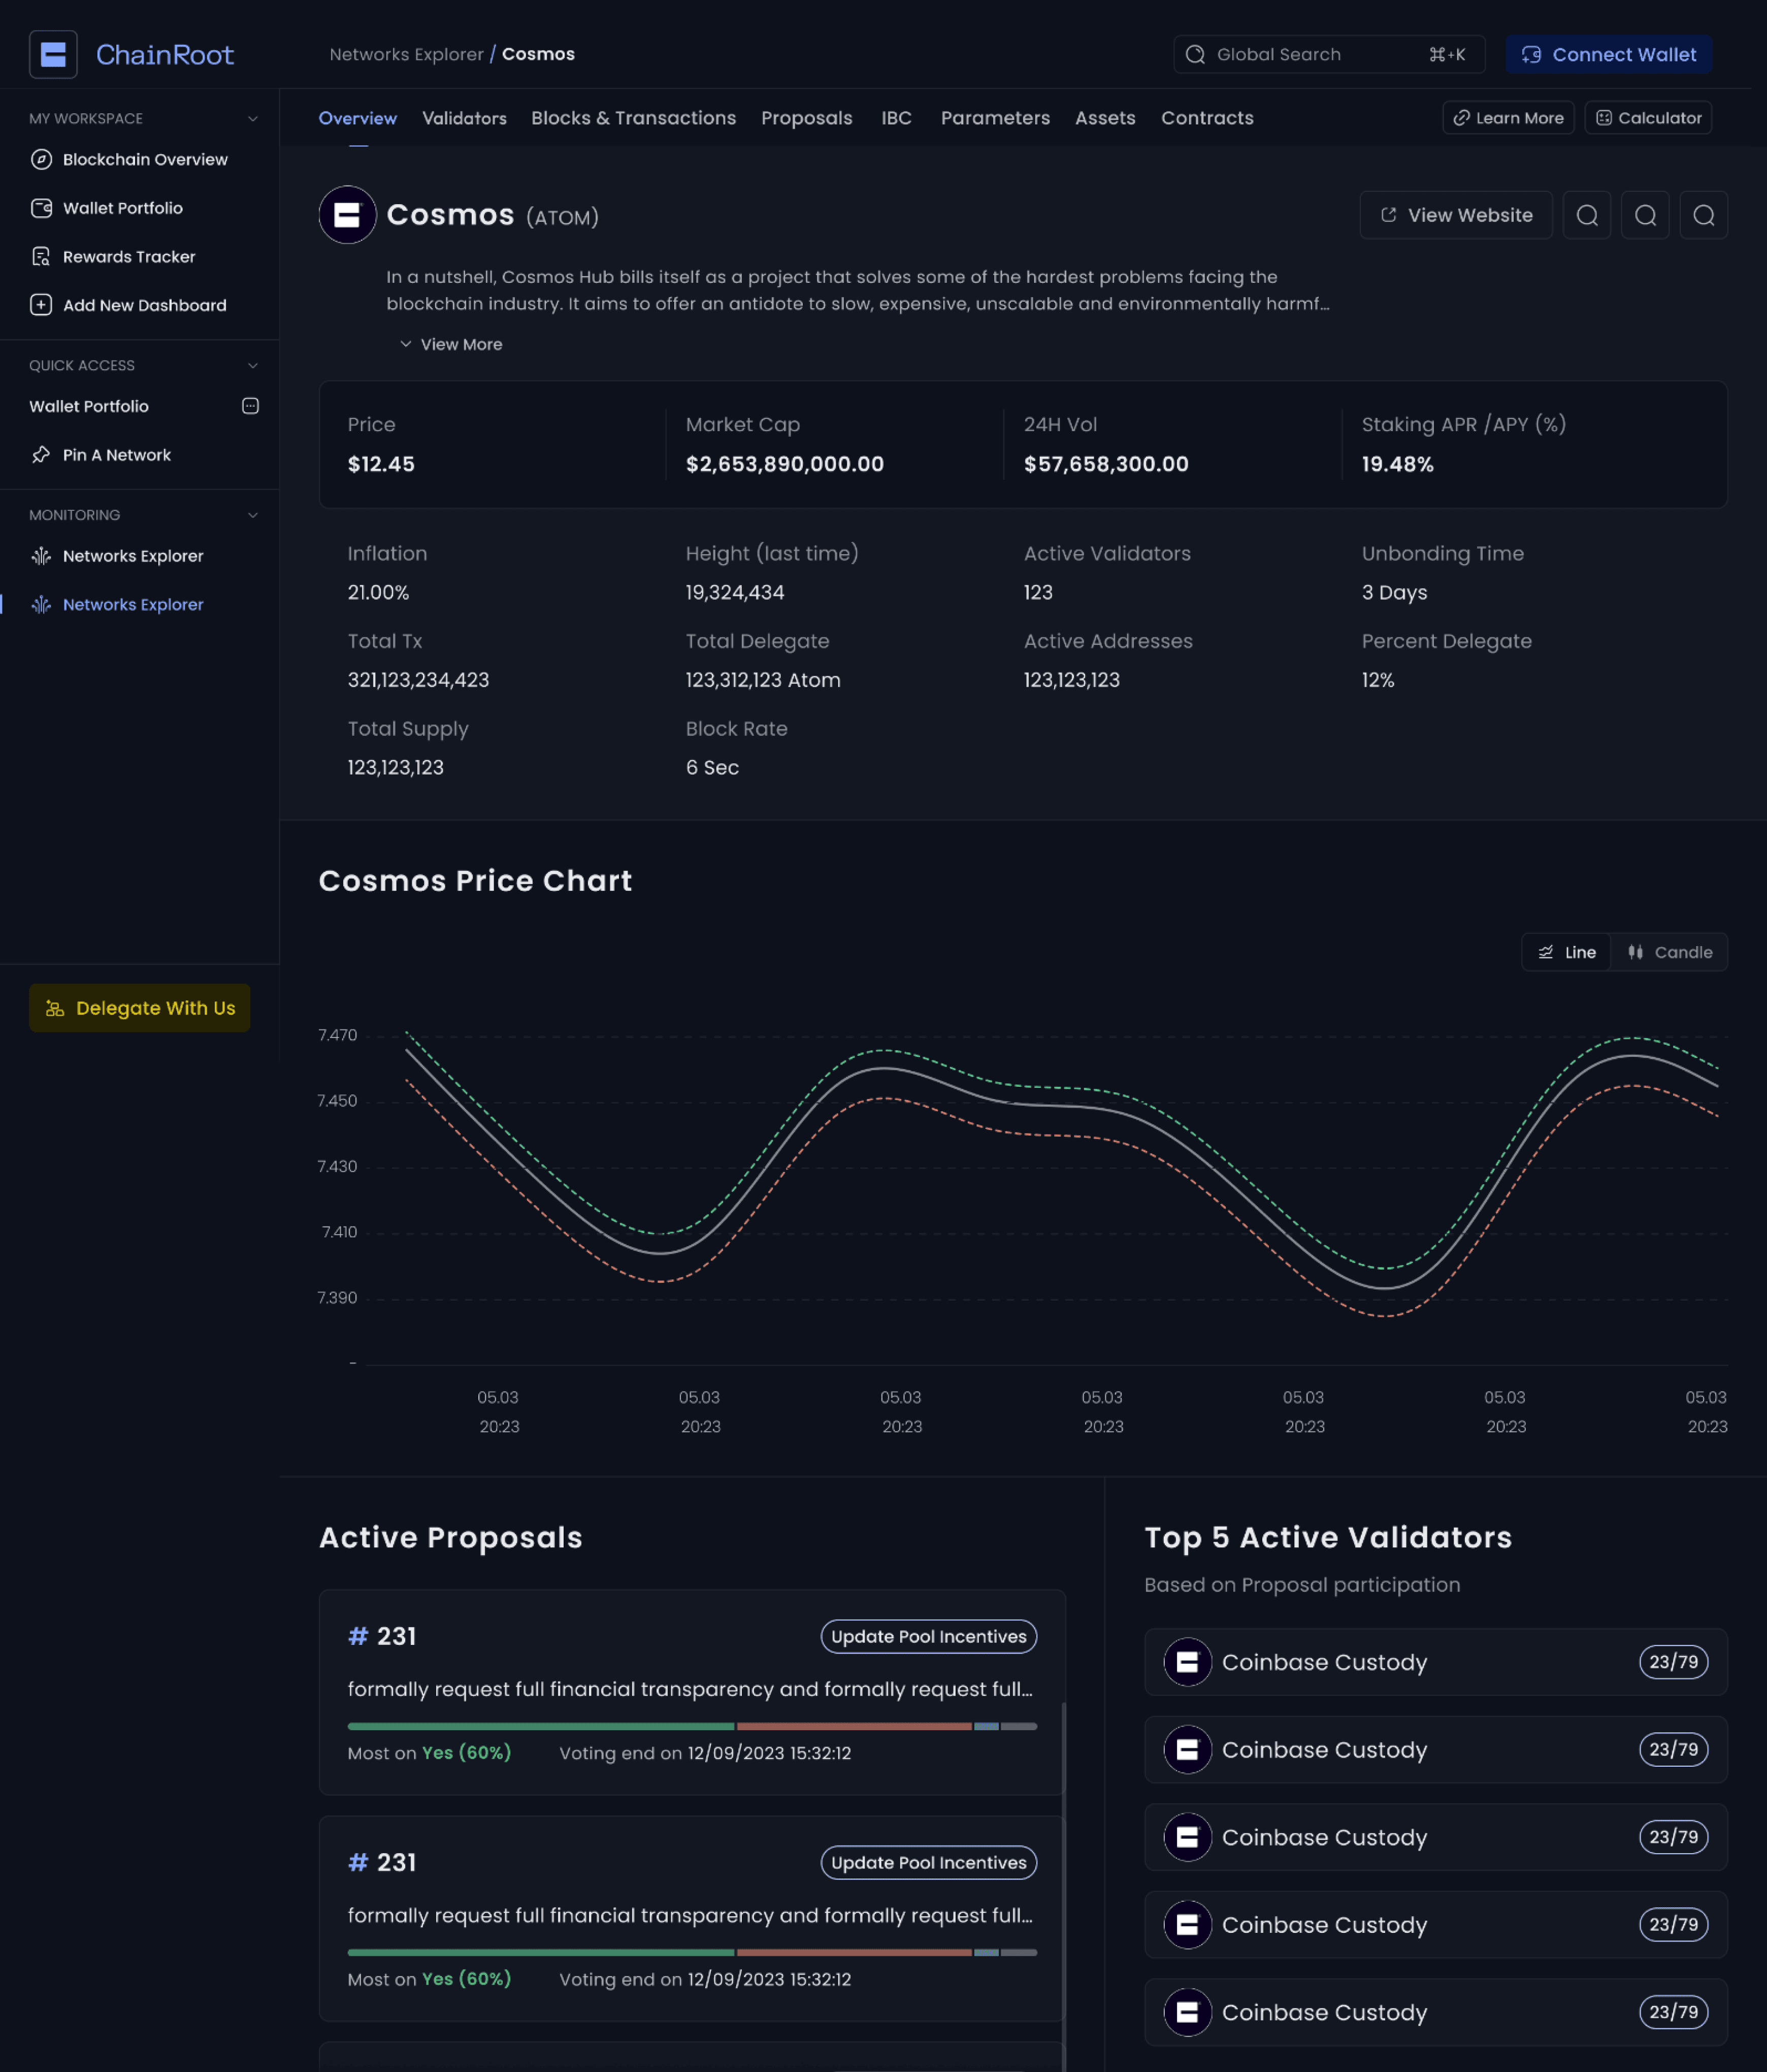Click the Pin A Network pin icon
The image size is (1767, 2072).
click(x=41, y=455)
